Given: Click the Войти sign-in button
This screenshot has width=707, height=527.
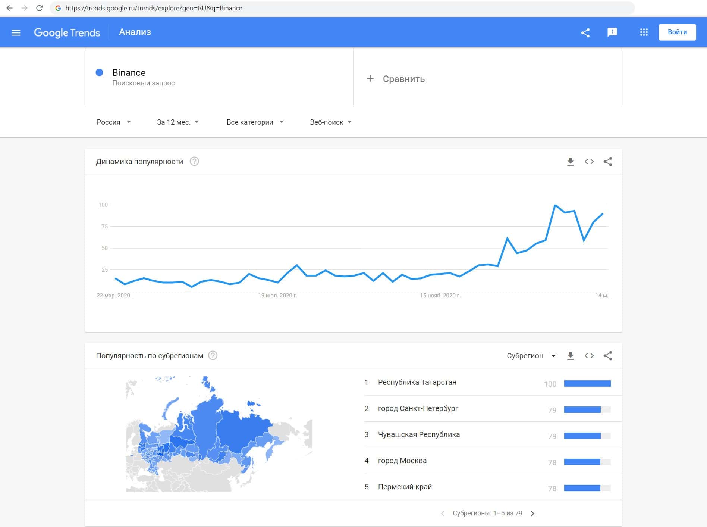Looking at the screenshot, I should (x=677, y=32).
